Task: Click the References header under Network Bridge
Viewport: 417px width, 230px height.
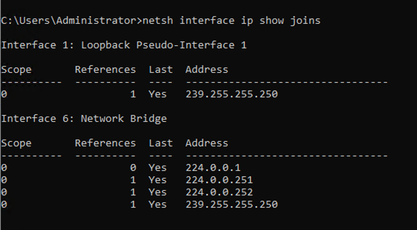Action: (x=105, y=143)
